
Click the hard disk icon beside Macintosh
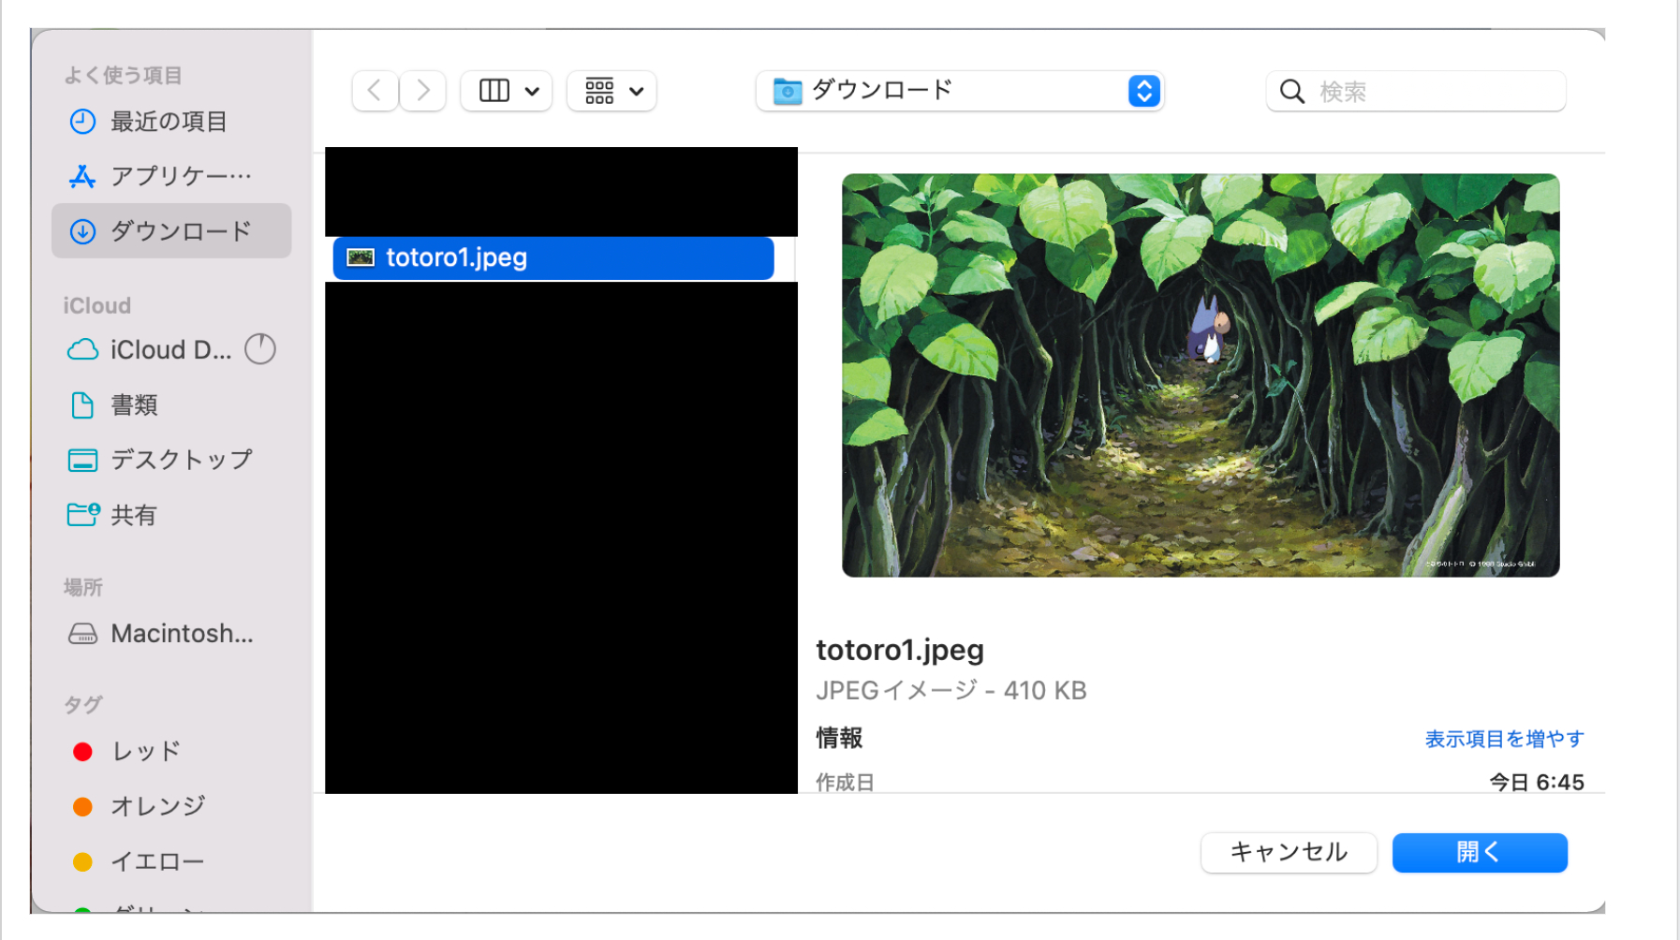coord(82,635)
